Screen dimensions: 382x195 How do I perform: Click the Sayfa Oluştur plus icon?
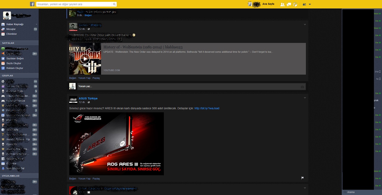[3, 63]
